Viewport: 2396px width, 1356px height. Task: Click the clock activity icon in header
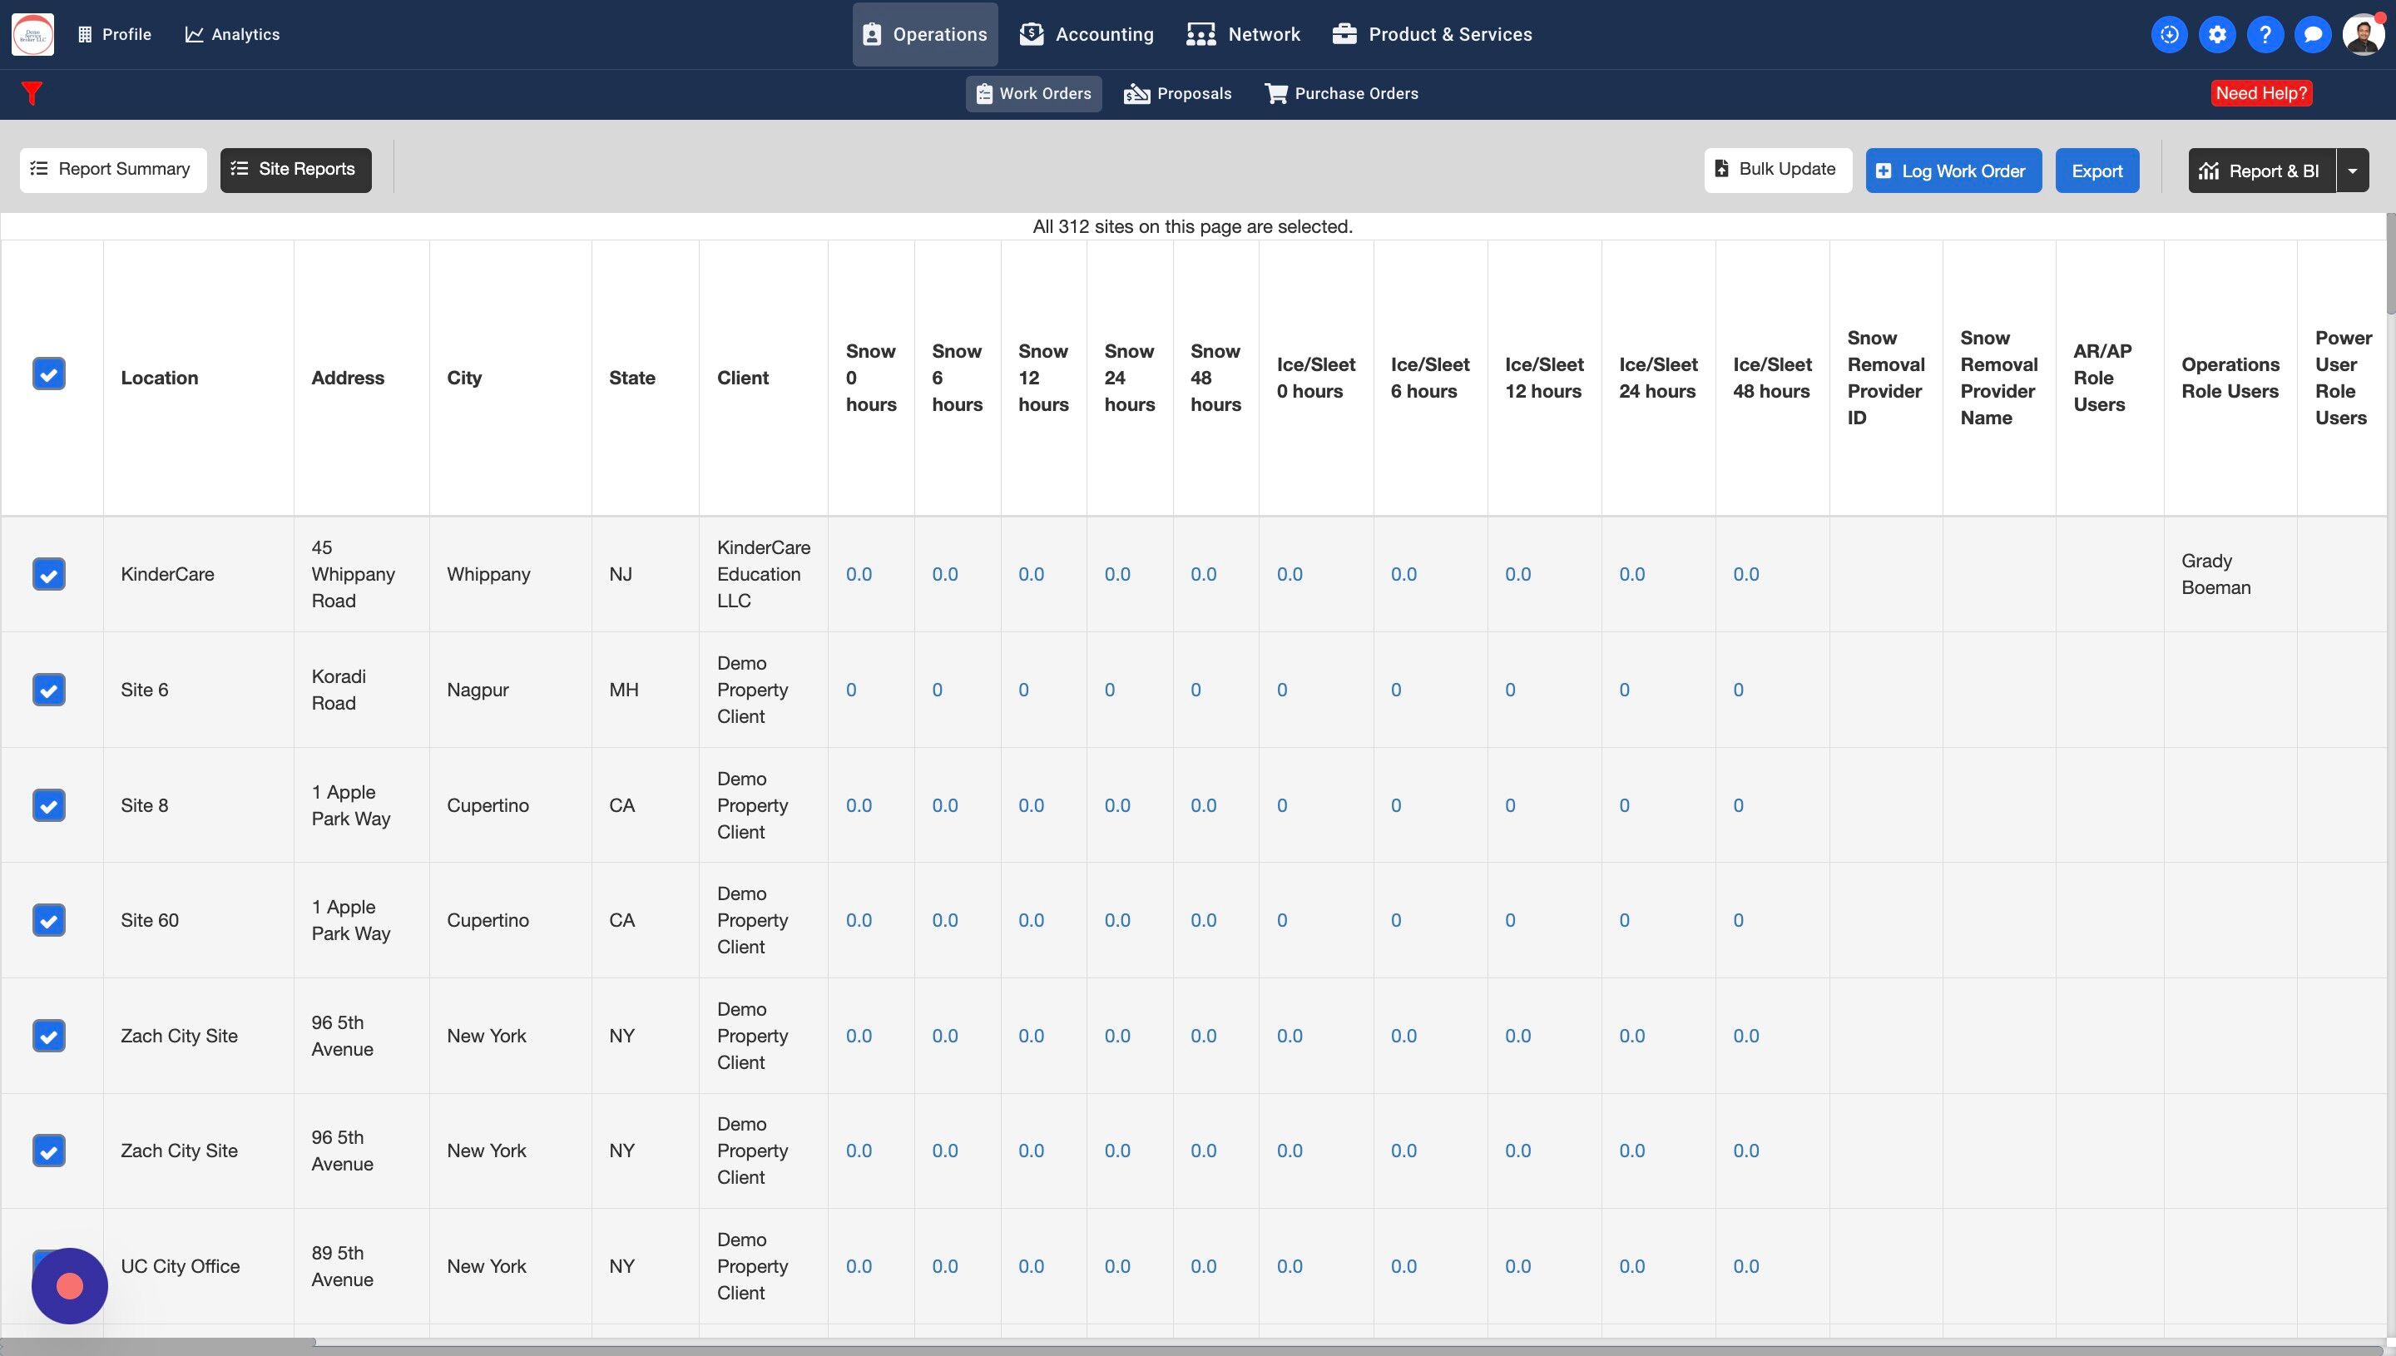2169,34
